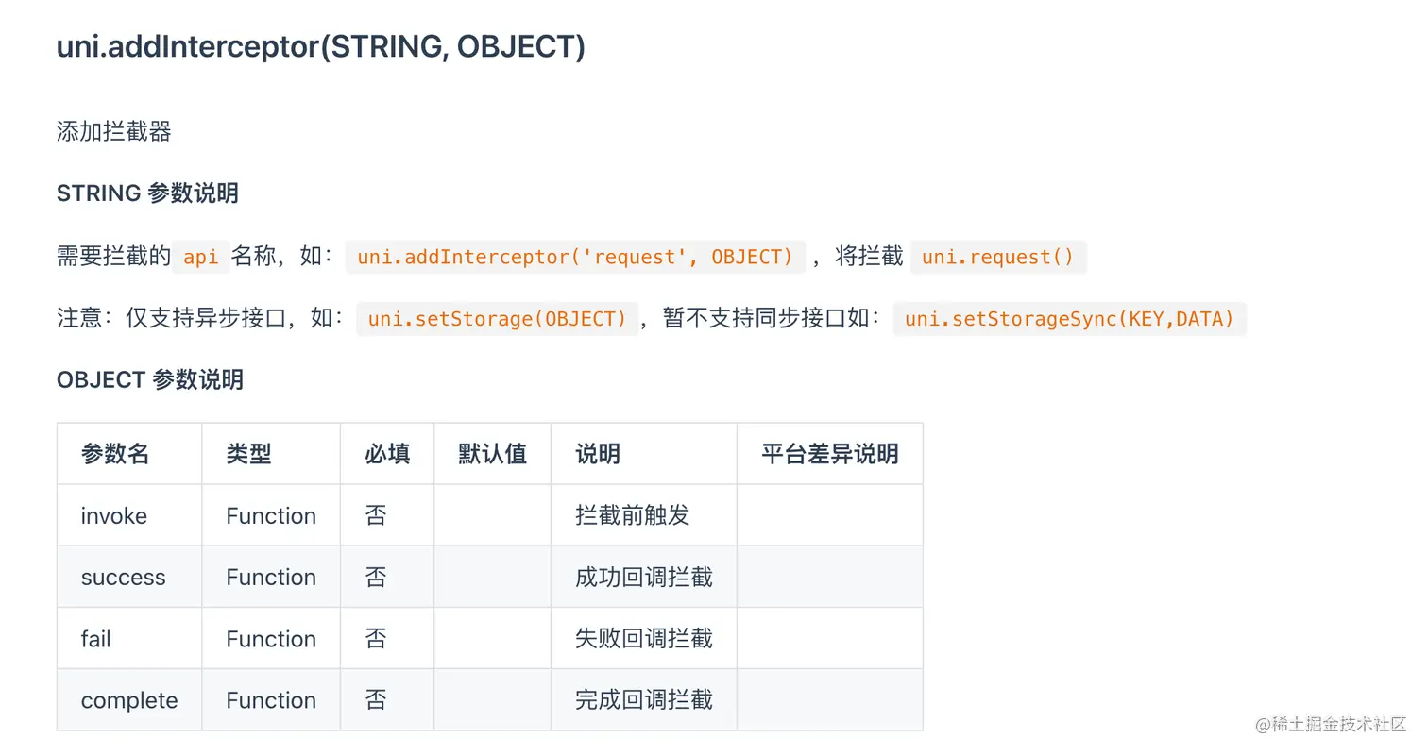Screen dimensions: 1428x755
Task: Click the '默认值' column header
Action: (x=492, y=454)
